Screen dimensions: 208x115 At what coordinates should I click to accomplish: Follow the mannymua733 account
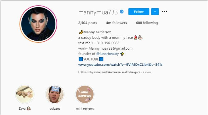pos(139,12)
